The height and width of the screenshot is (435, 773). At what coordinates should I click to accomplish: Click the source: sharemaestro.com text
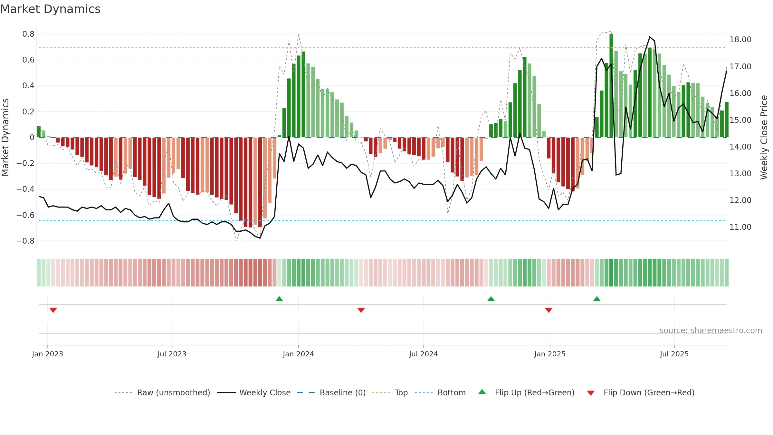pyautogui.click(x=711, y=330)
